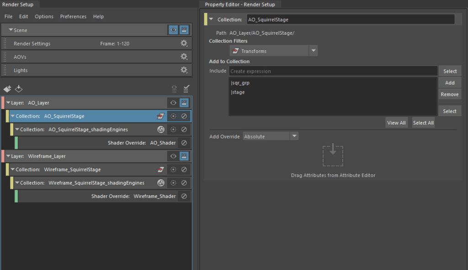Open the Collection Filters Transforms dropdown
468x270 pixels.
(313, 51)
